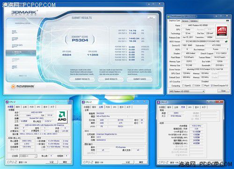
Task: Open the AMD Radeon HD 6550D GPU dropdown
Action: click(187, 91)
